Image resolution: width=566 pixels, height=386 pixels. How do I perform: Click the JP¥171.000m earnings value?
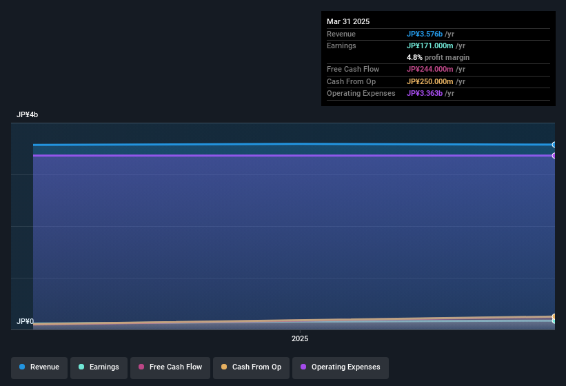click(430, 45)
